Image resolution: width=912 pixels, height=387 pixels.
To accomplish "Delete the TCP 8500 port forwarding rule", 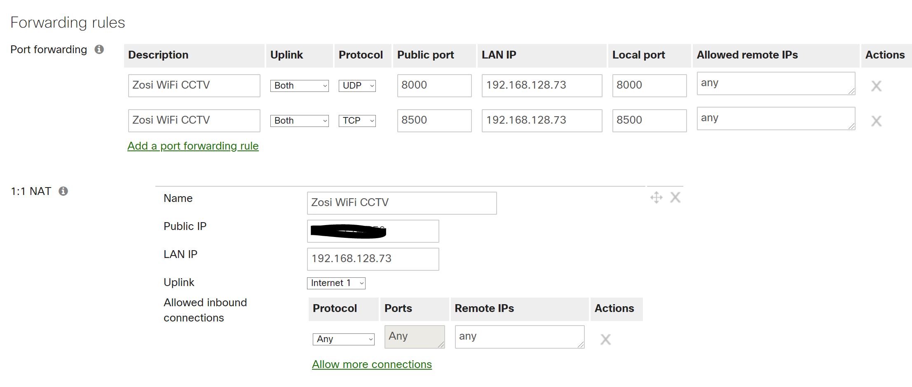I will [876, 121].
